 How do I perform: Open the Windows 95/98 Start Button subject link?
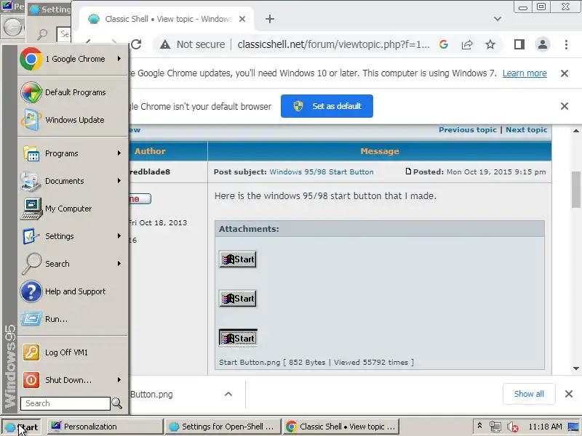coord(322,172)
